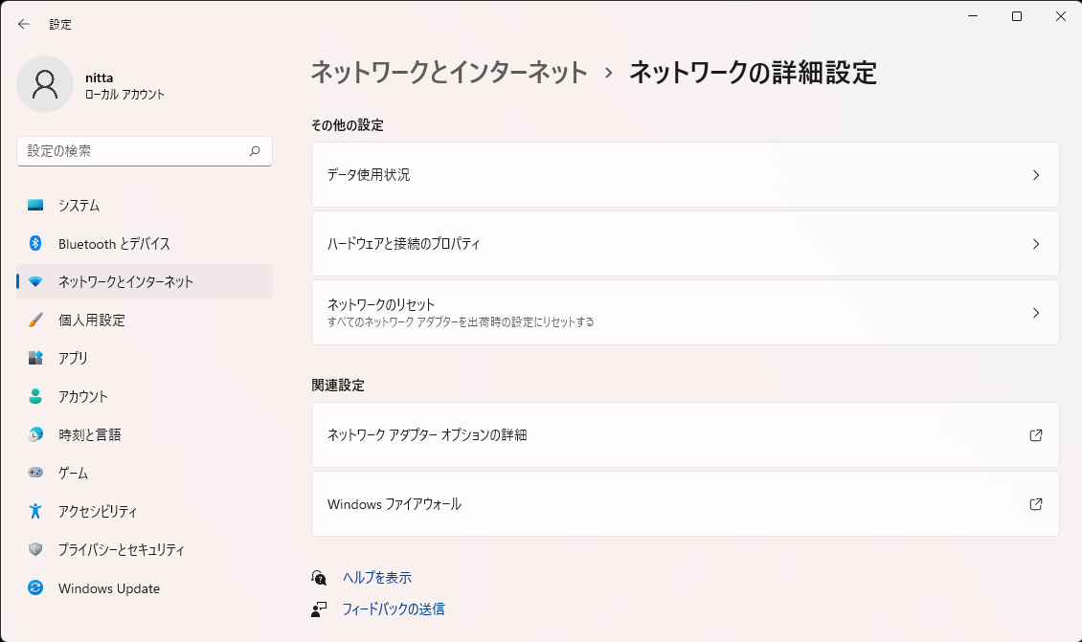Open ハードウェアと接続のプロパティ chevron arrow
1082x642 pixels.
point(1035,244)
